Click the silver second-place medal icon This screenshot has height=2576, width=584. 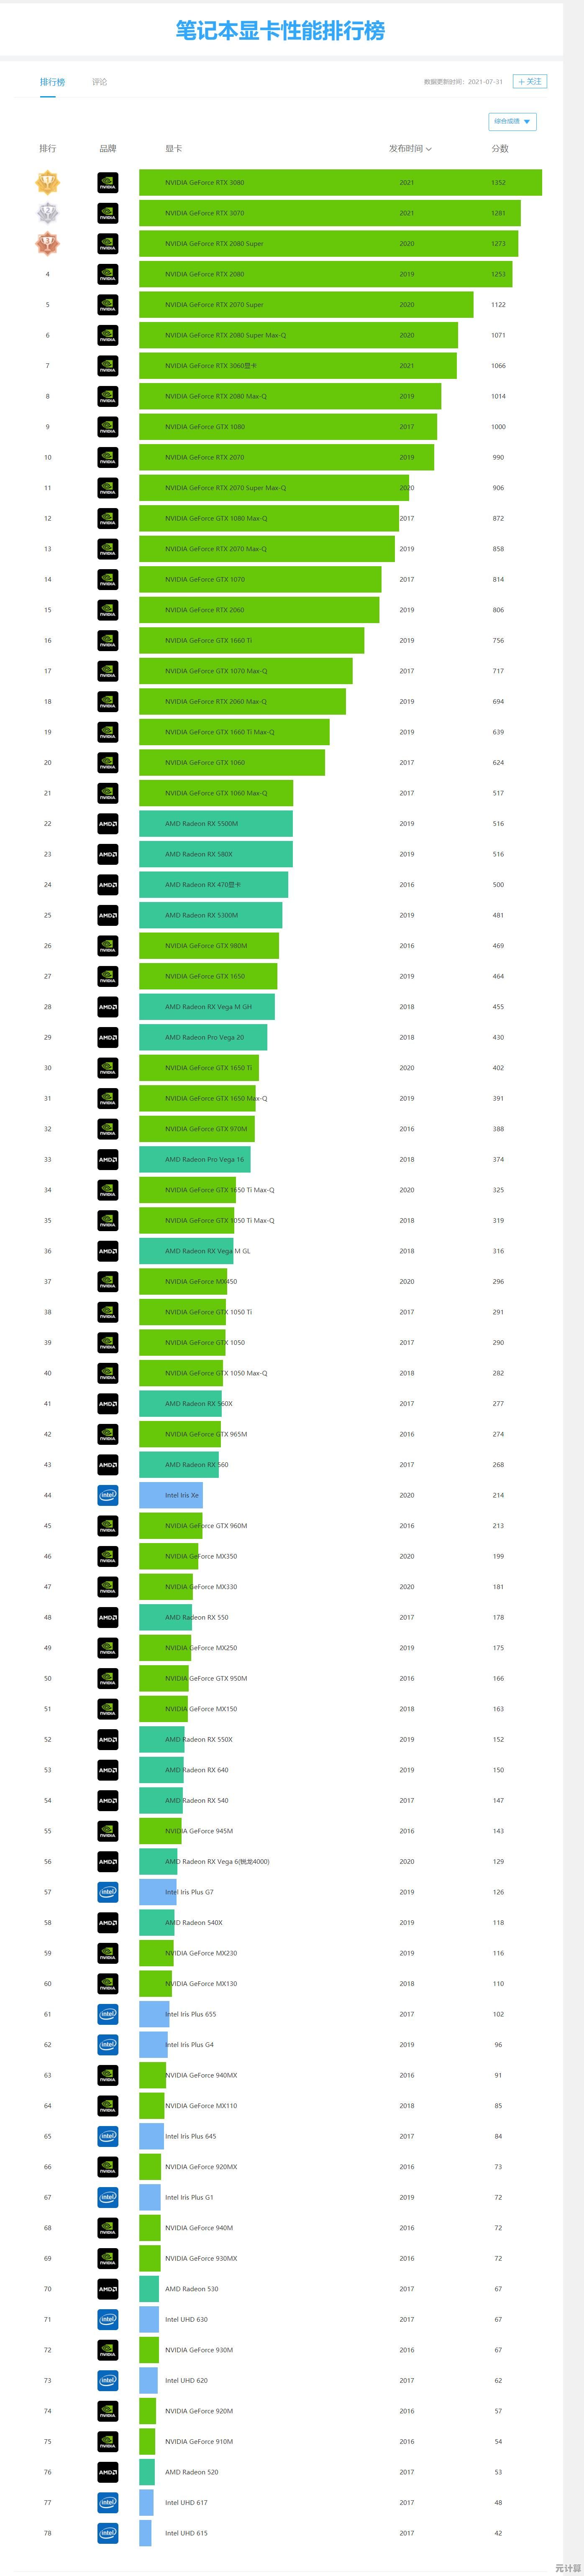tap(47, 213)
